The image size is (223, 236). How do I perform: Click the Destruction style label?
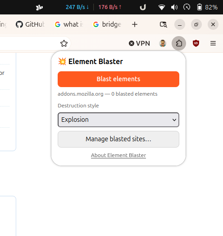78,106
